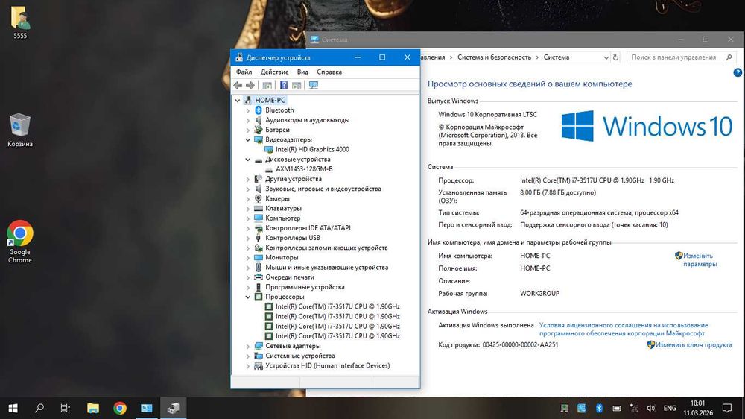
Task: Open the notification center icon
Action: pos(727,408)
